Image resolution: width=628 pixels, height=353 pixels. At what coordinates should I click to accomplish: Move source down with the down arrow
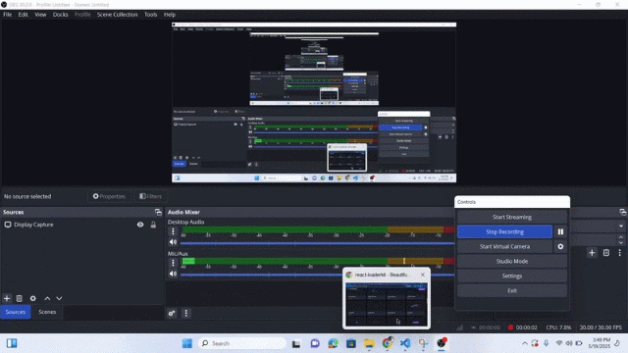[x=59, y=298]
